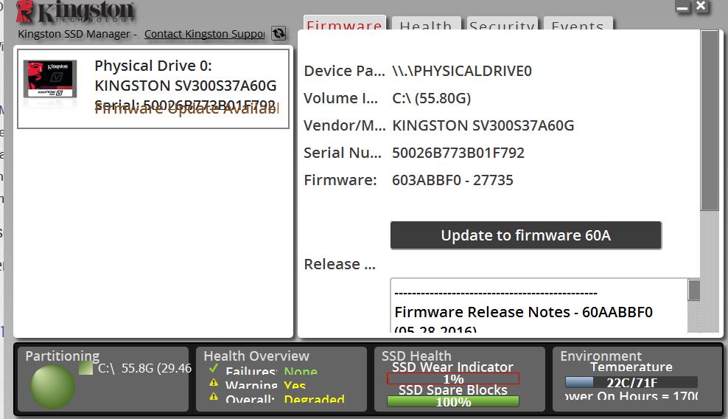Screen dimensions: 728x419
Task: Open the Firmware tab
Action: click(345, 24)
